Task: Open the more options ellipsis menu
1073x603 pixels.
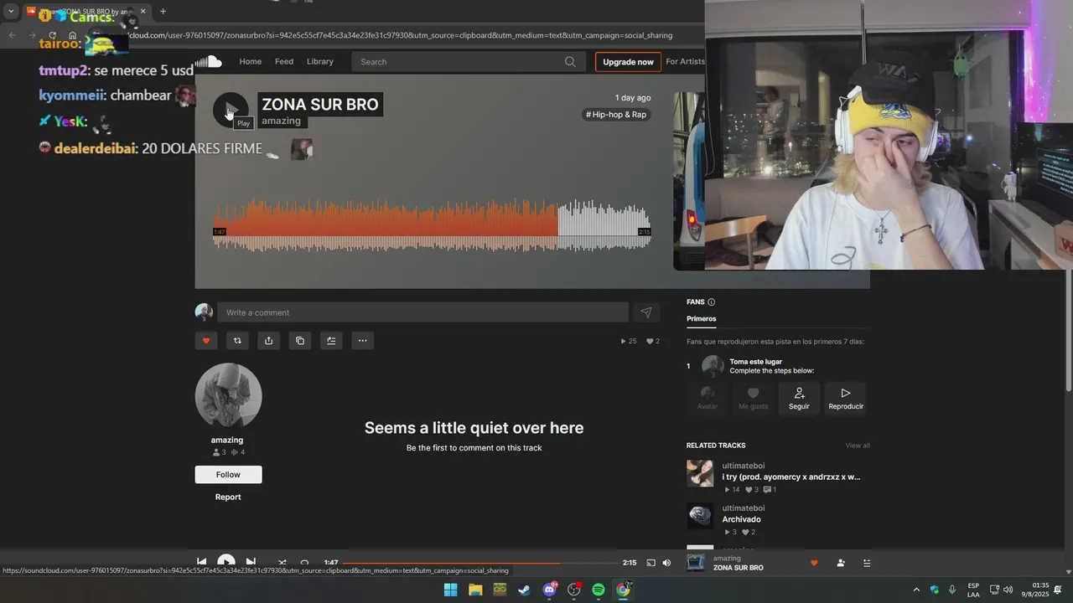Action: [362, 341]
